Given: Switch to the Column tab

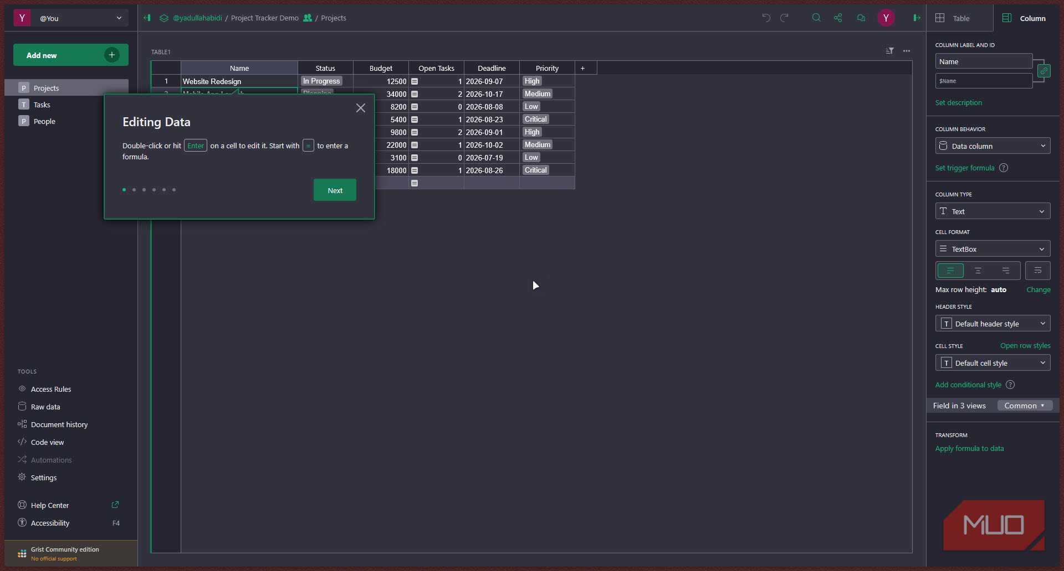Looking at the screenshot, I should 1026,18.
